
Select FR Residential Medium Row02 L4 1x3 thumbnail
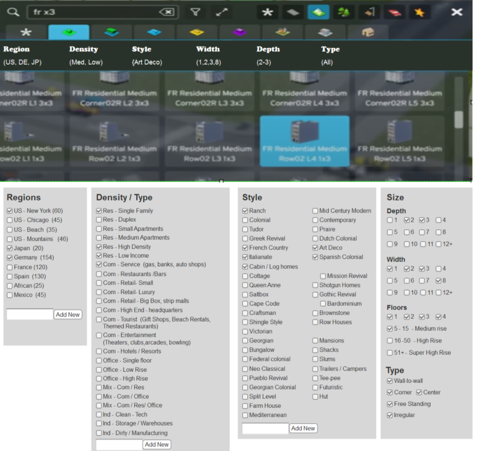tap(305, 141)
